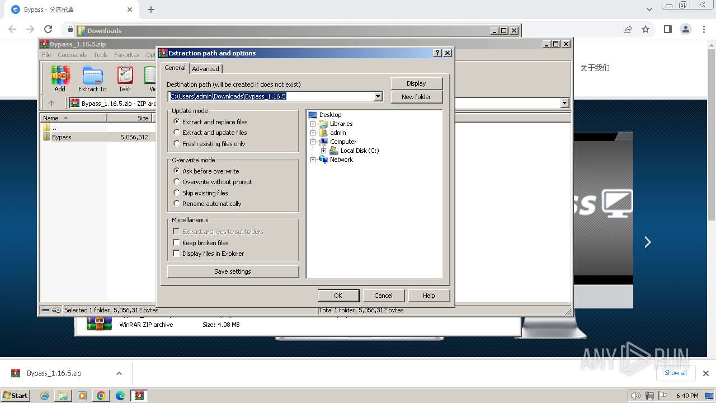Open the Chrome profile avatar icon
716x403 pixels.
point(686,29)
